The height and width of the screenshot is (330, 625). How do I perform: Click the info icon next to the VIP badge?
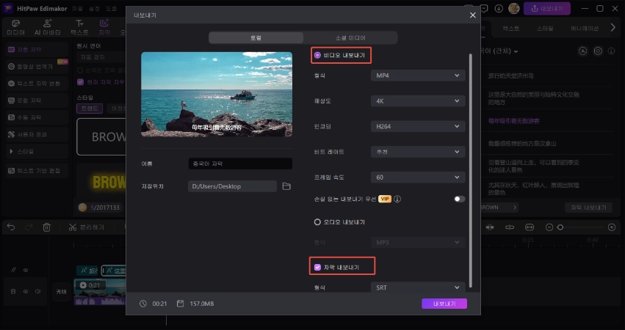tap(397, 199)
